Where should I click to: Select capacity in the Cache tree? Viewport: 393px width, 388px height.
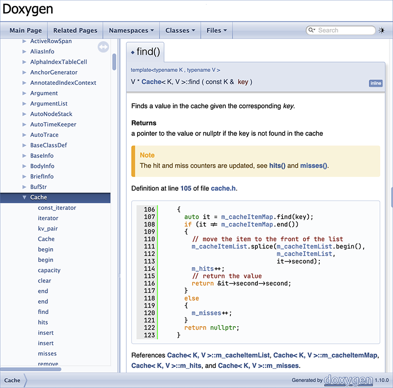pyautogui.click(x=49, y=270)
